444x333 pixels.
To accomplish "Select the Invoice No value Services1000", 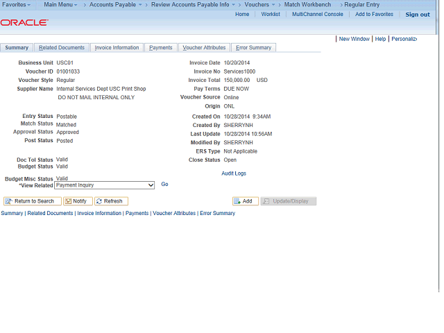I will coord(239,71).
